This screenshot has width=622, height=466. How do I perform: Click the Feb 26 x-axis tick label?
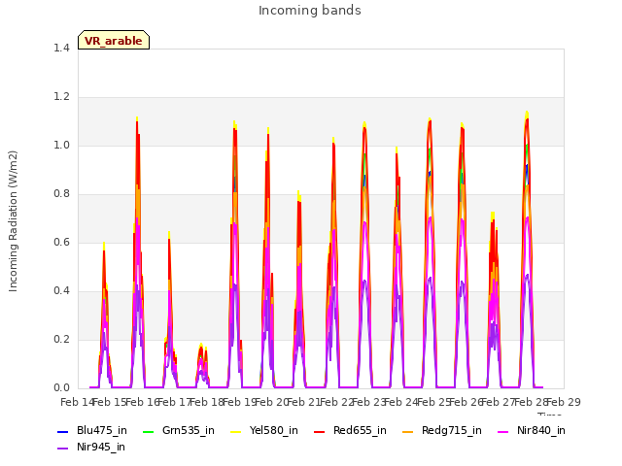point(466,402)
